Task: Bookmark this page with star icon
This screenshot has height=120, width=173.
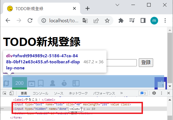Action: tap(107, 20)
